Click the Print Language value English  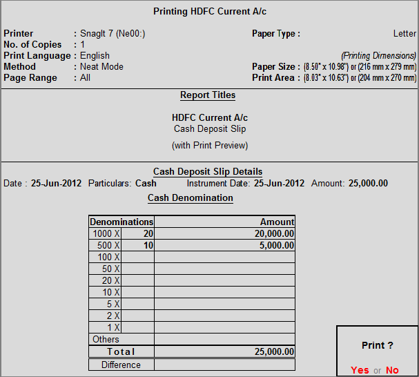coord(95,56)
